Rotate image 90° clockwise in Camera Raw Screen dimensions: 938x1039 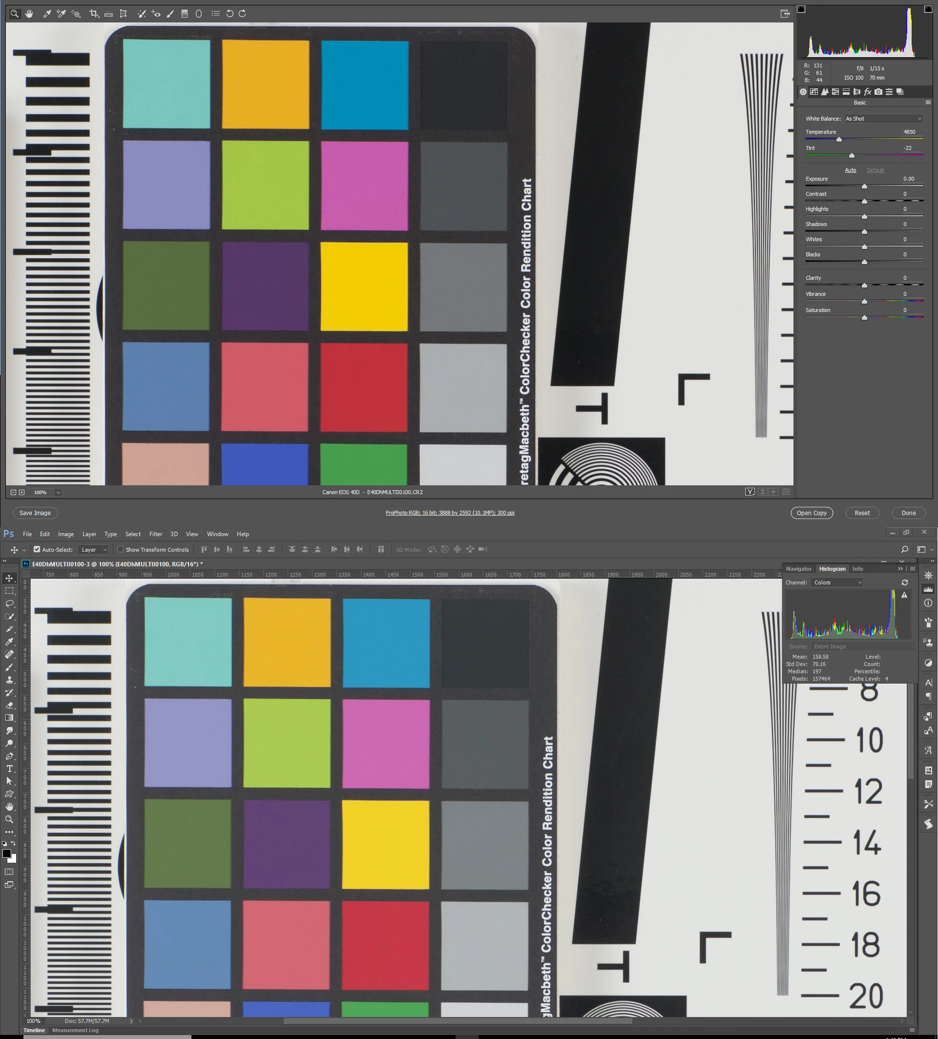click(x=242, y=14)
